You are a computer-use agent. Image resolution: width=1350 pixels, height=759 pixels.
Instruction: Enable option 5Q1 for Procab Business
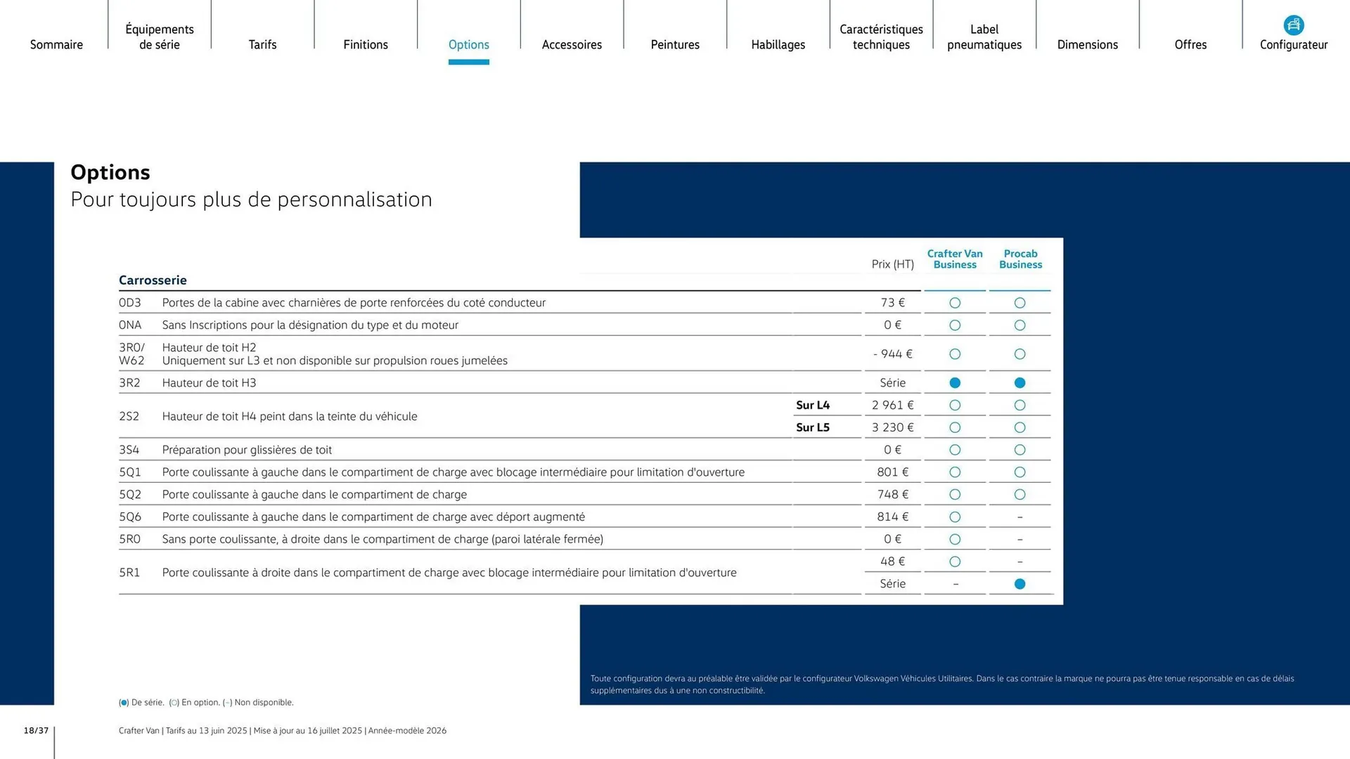point(1020,472)
